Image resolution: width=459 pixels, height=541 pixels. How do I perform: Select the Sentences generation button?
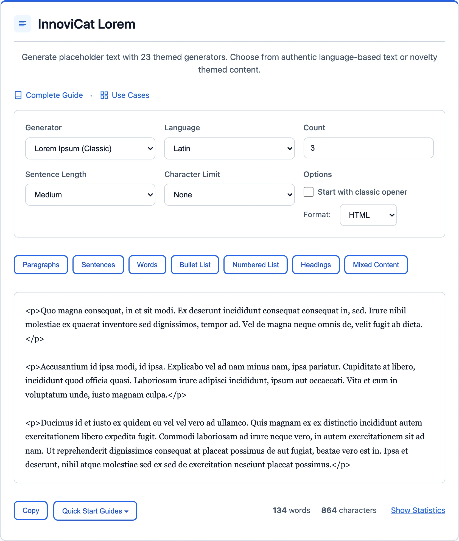(98, 265)
